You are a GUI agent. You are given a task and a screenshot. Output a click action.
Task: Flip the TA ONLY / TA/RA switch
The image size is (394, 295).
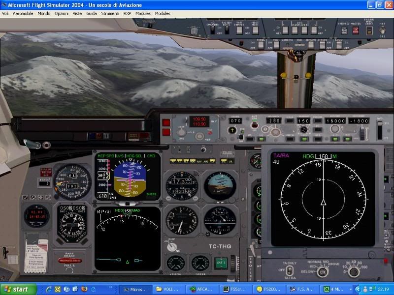290,270
